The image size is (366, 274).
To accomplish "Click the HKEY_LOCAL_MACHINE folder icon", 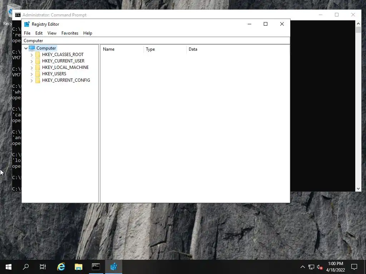I will coord(38,67).
